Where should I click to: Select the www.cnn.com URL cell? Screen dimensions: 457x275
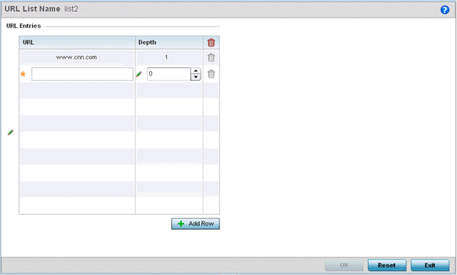click(76, 57)
